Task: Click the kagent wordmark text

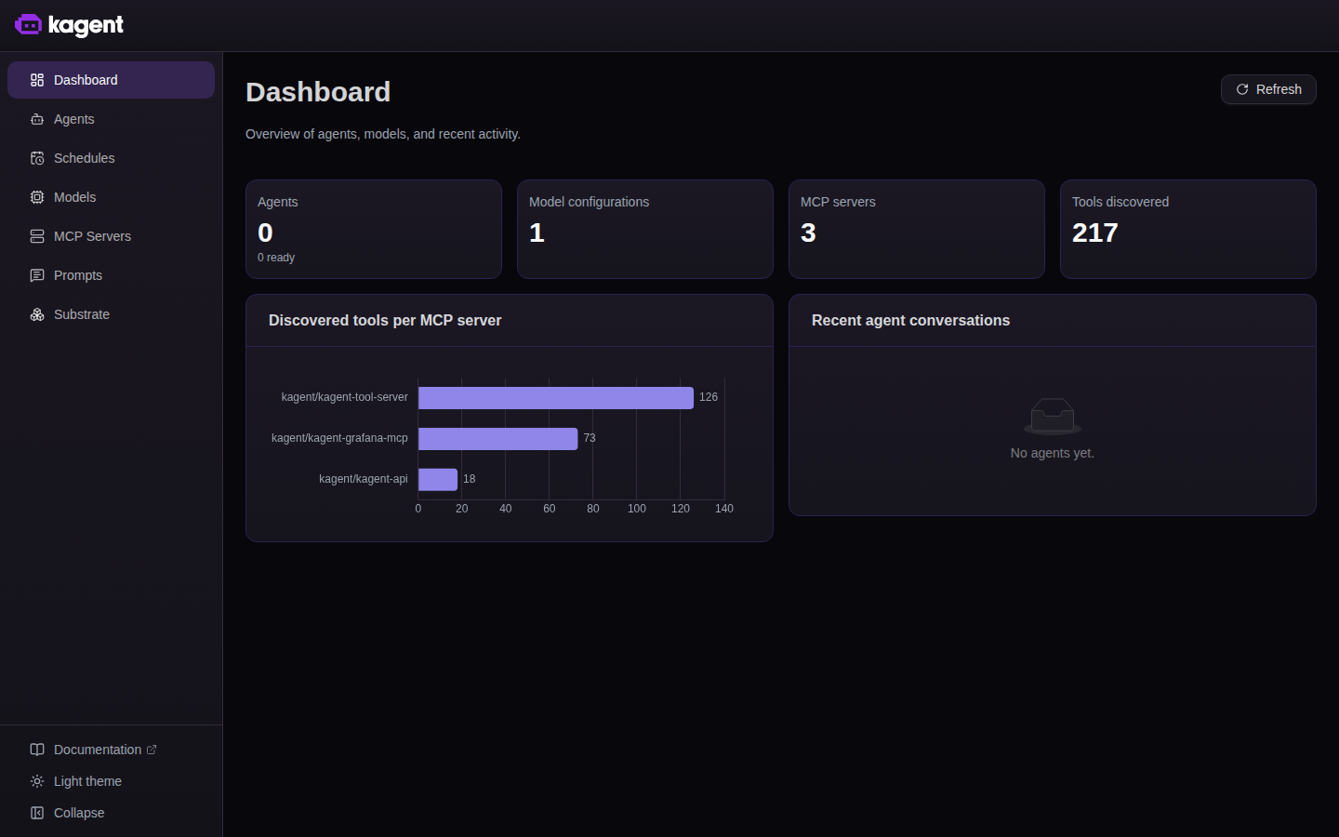Action: pos(86,25)
